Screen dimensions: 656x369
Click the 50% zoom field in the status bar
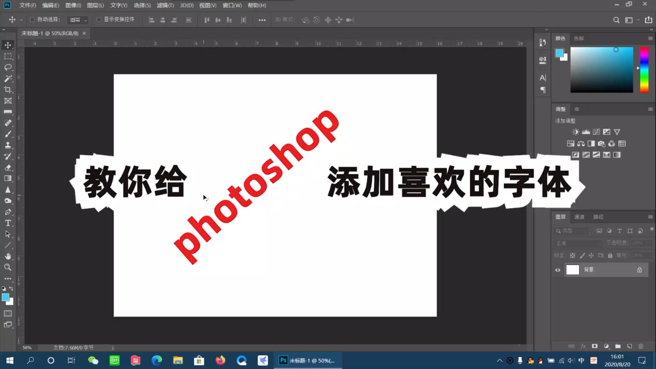pos(27,347)
